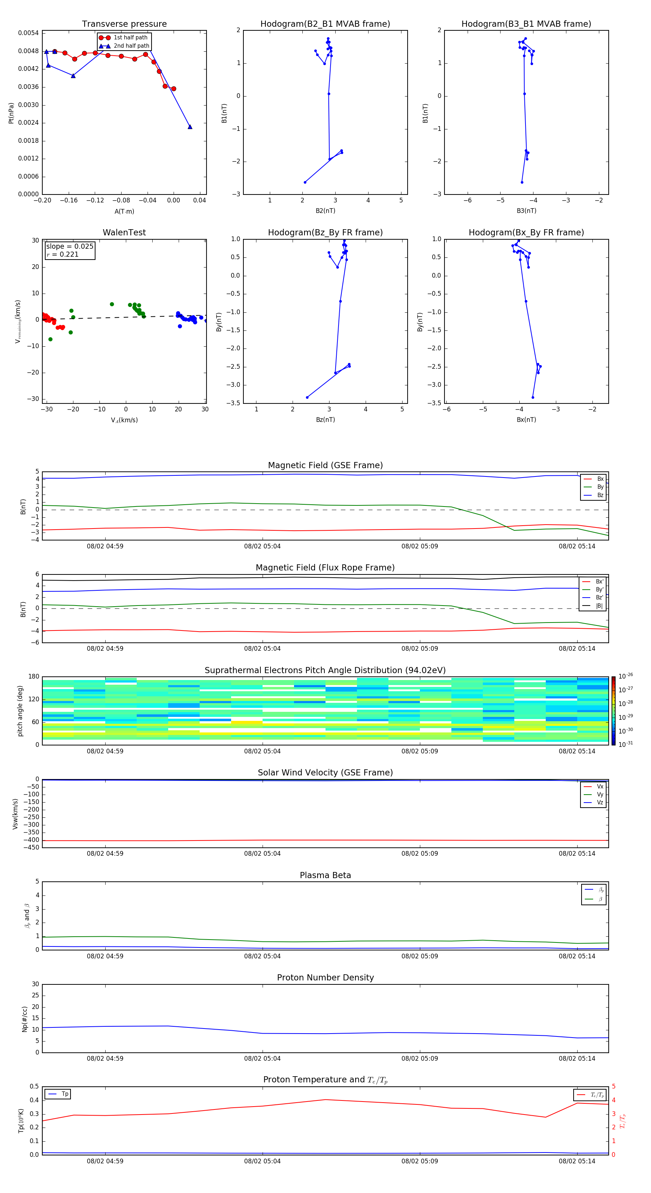Click the lowest point in Bx_By hodogram

tap(533, 397)
